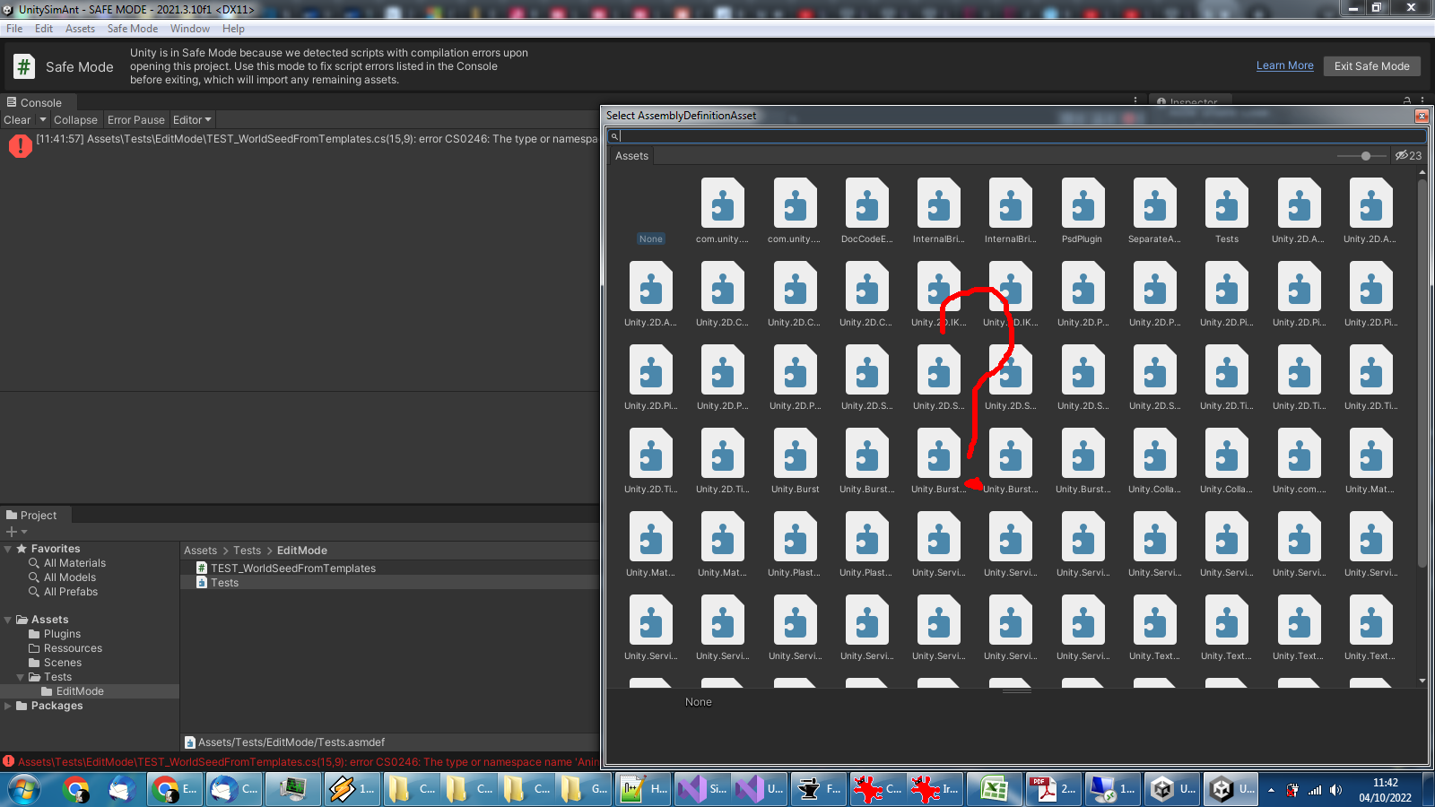Select the PsdPlugin assembly definition asset
This screenshot has width=1435, height=807.
click(1082, 211)
